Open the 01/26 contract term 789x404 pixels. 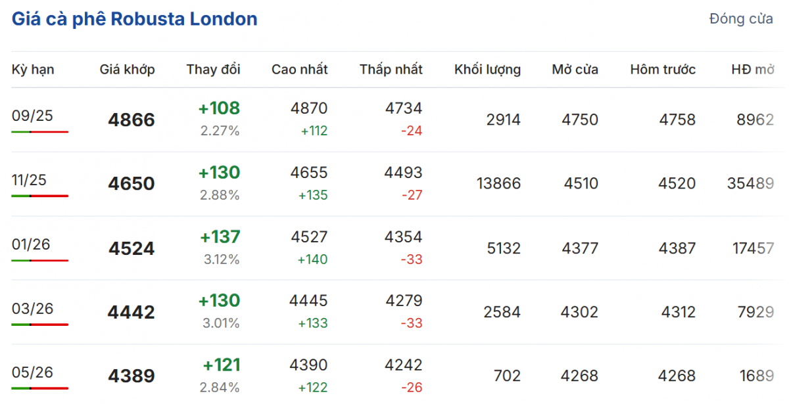coord(31,244)
